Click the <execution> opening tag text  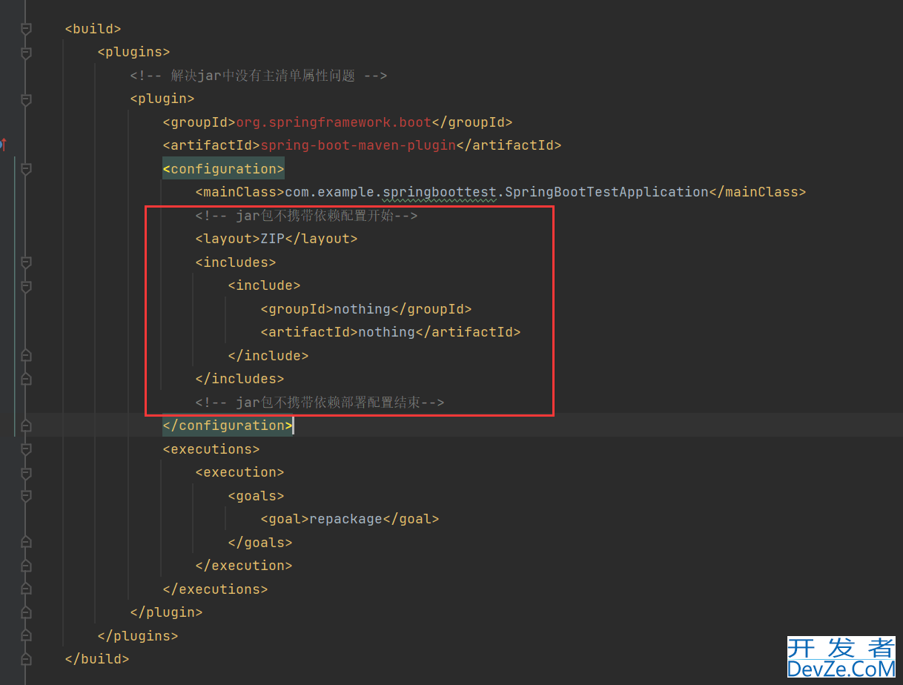[x=240, y=472]
